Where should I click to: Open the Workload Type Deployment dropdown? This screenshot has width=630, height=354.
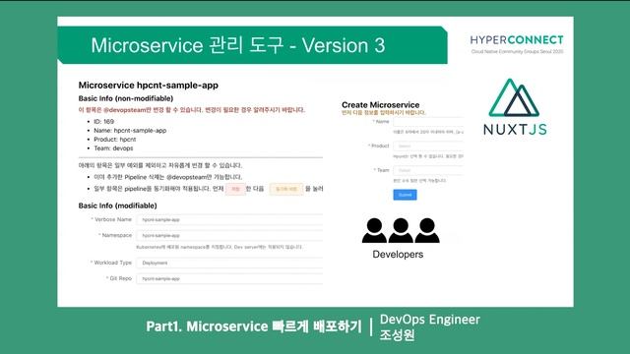(229, 263)
